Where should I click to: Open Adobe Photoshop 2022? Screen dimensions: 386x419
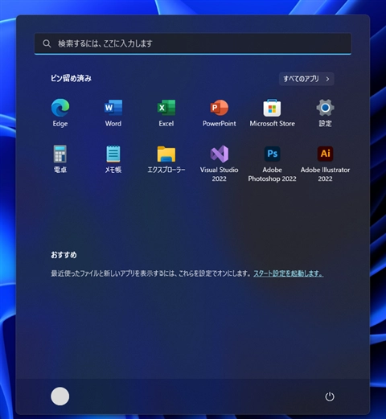coord(272,163)
